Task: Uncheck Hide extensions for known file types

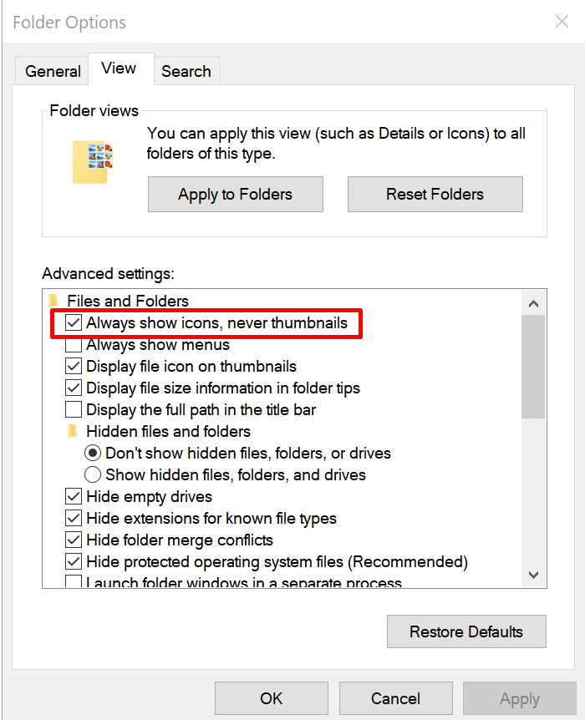Action: click(x=74, y=518)
